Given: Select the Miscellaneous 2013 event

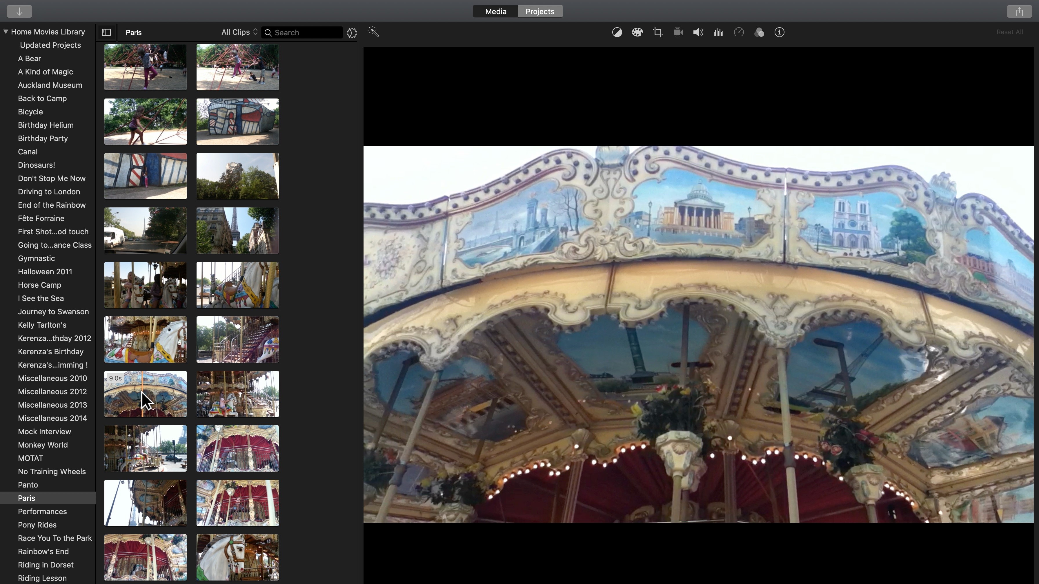Looking at the screenshot, I should (x=52, y=405).
